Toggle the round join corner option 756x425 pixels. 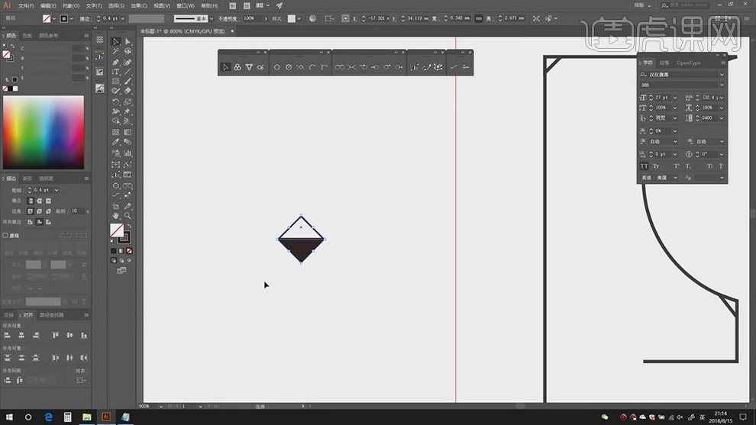tap(39, 211)
